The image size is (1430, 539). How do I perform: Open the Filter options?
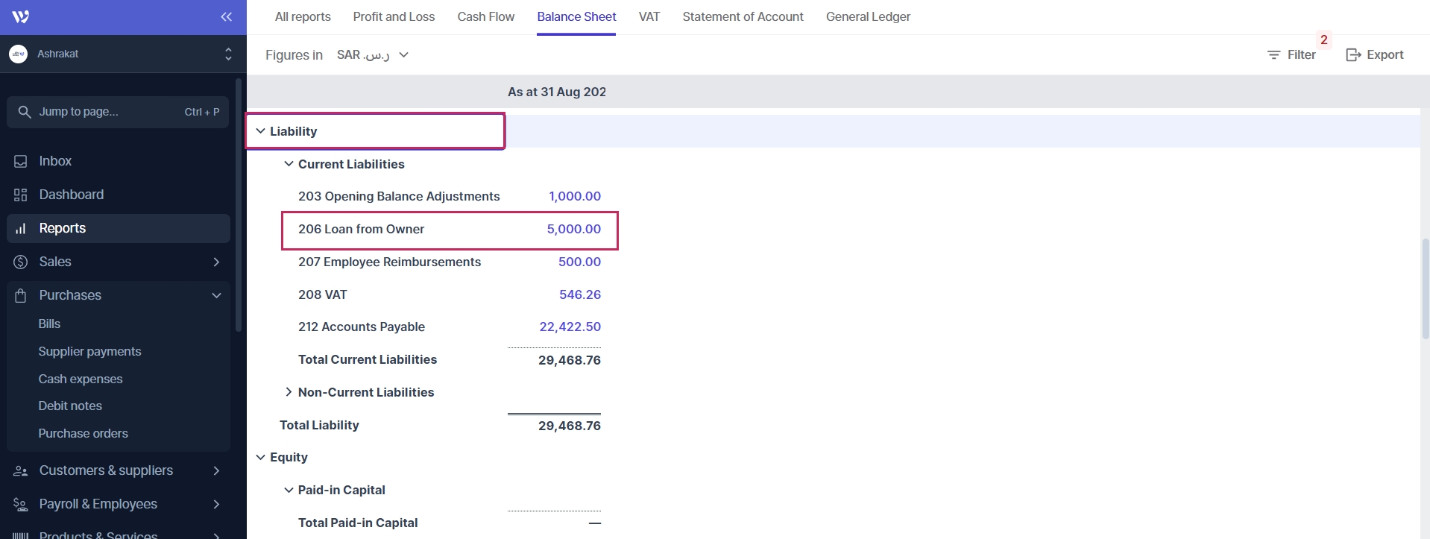click(x=1291, y=55)
